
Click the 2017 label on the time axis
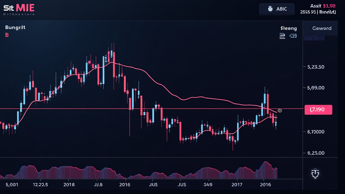(237, 185)
